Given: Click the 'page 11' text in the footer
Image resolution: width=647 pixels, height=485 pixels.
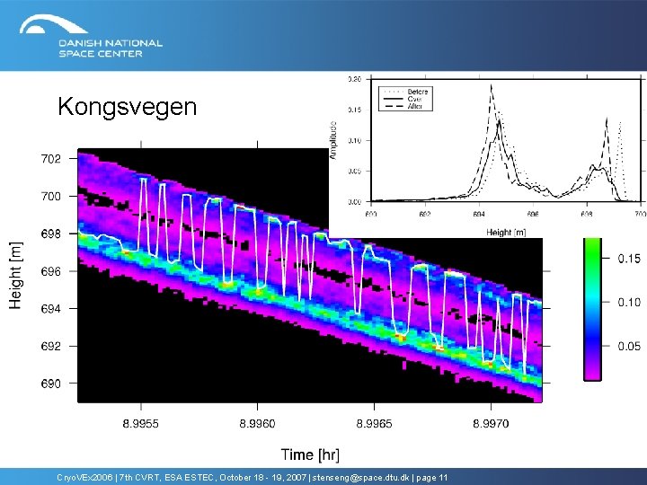Looking at the screenshot, I should (x=432, y=478).
